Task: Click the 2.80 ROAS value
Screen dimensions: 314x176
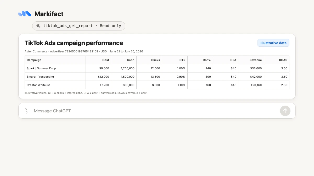Action: pyautogui.click(x=284, y=85)
